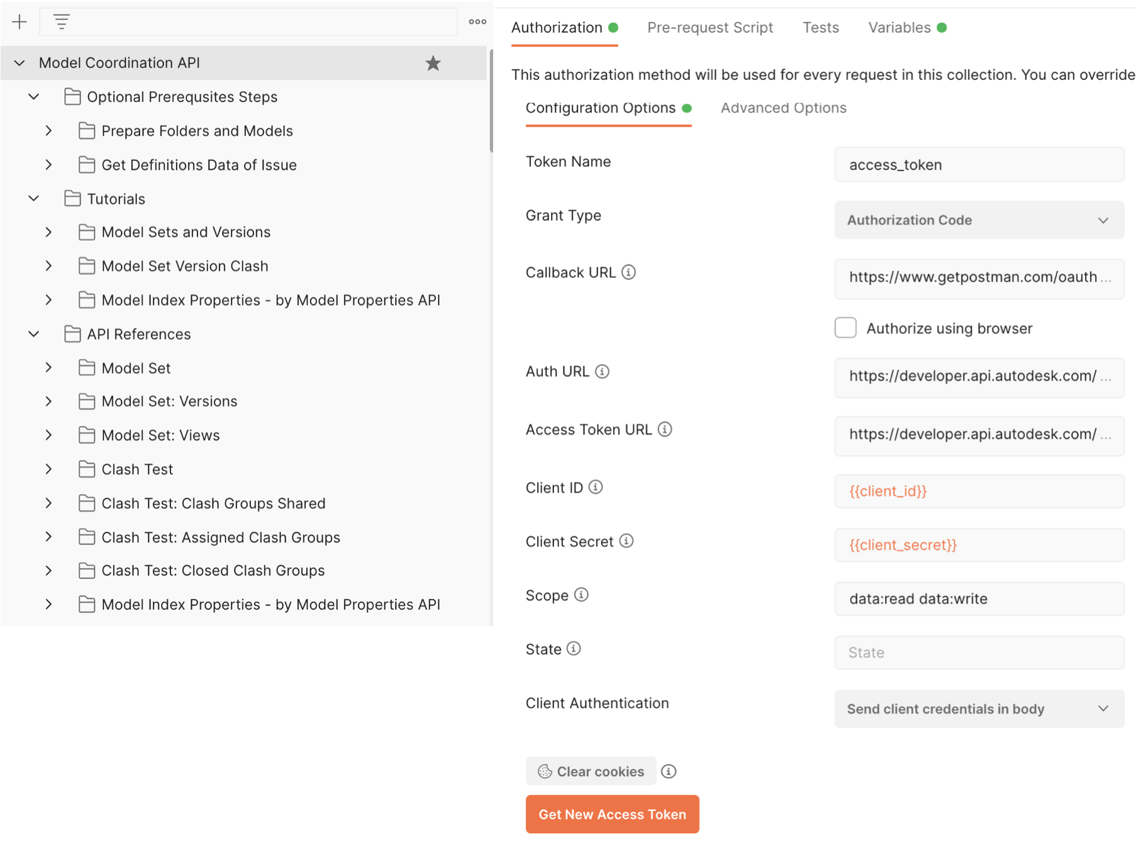
Task: Click the Model Set: Versions folder icon
Action: 87,401
